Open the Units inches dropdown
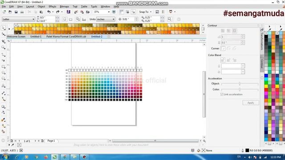 (114, 19)
